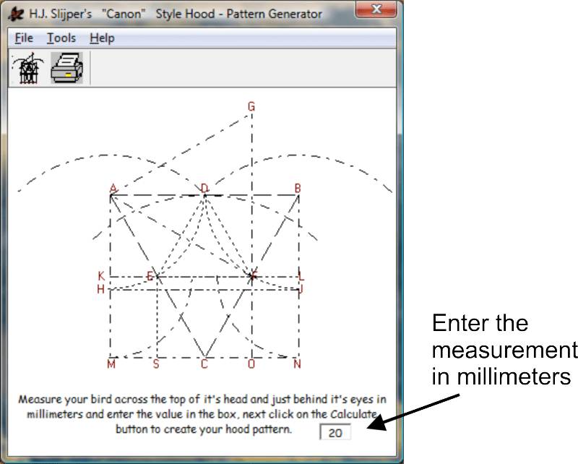Click the printer icon in toolbar
Image resolution: width=578 pixels, height=464 pixels.
coord(66,69)
